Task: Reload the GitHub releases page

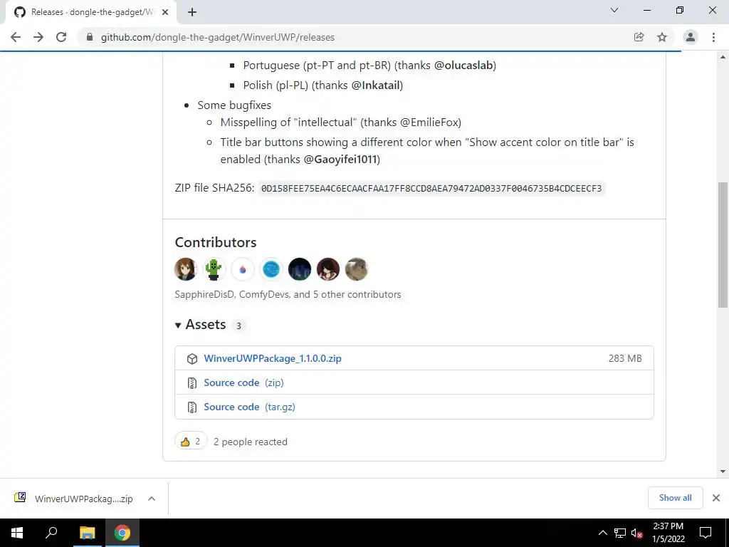Action: click(x=61, y=37)
